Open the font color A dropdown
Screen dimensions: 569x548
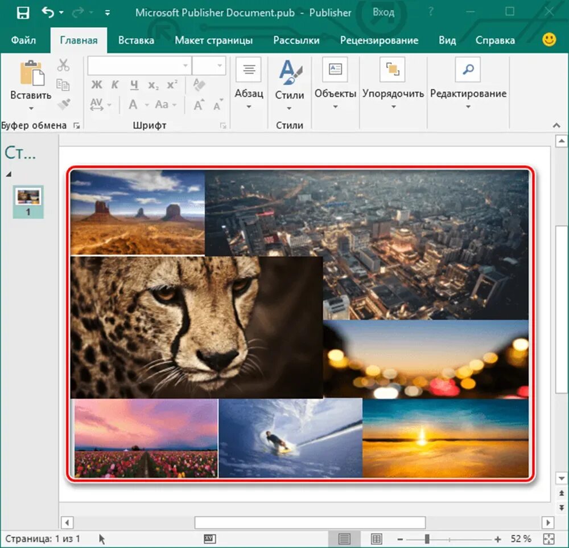click(147, 105)
